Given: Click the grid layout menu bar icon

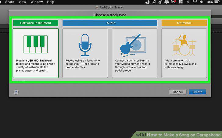Looking at the screenshot, I should point(181,2).
